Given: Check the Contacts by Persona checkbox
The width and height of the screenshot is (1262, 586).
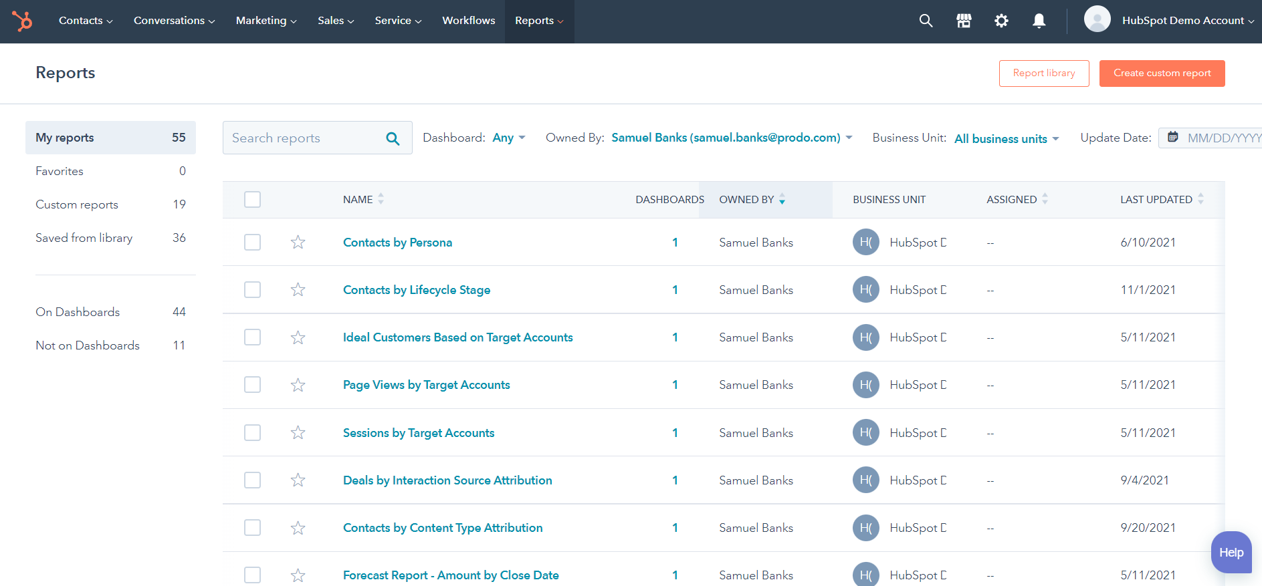Looking at the screenshot, I should point(252,242).
